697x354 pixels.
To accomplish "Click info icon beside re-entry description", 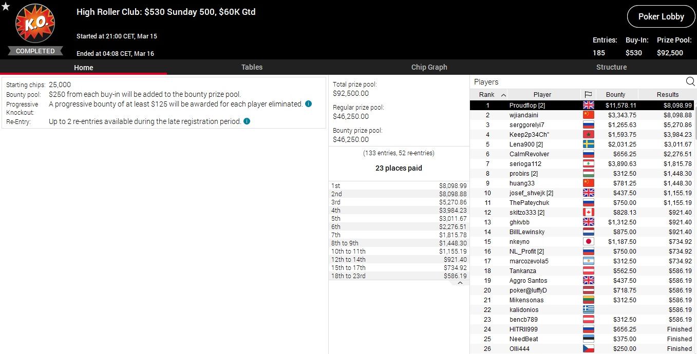I will pyautogui.click(x=247, y=121).
